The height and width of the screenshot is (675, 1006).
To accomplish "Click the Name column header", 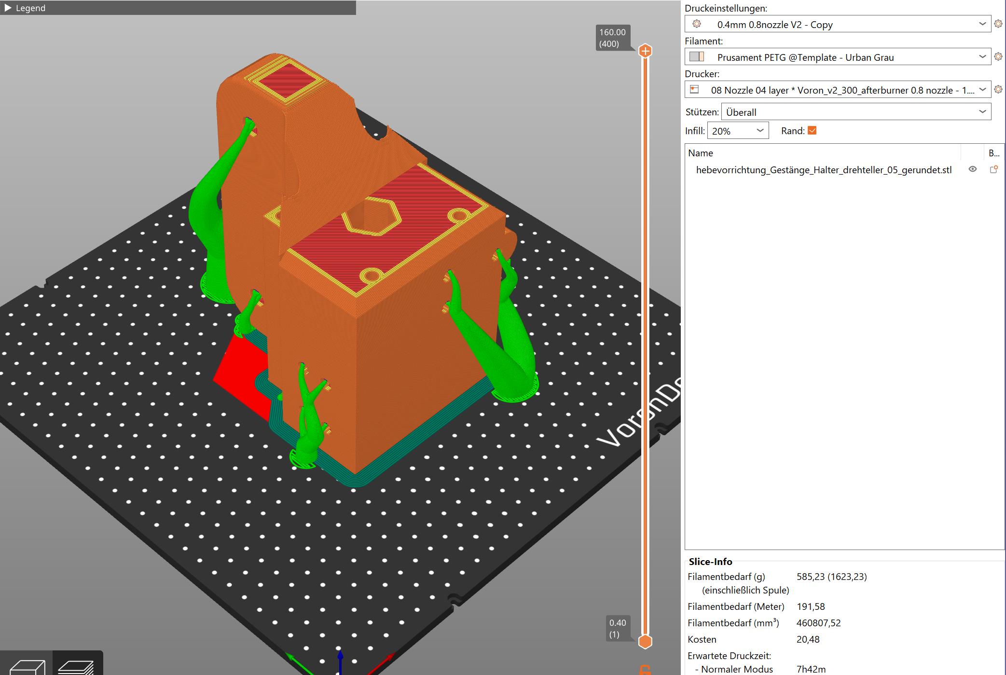I will point(701,153).
